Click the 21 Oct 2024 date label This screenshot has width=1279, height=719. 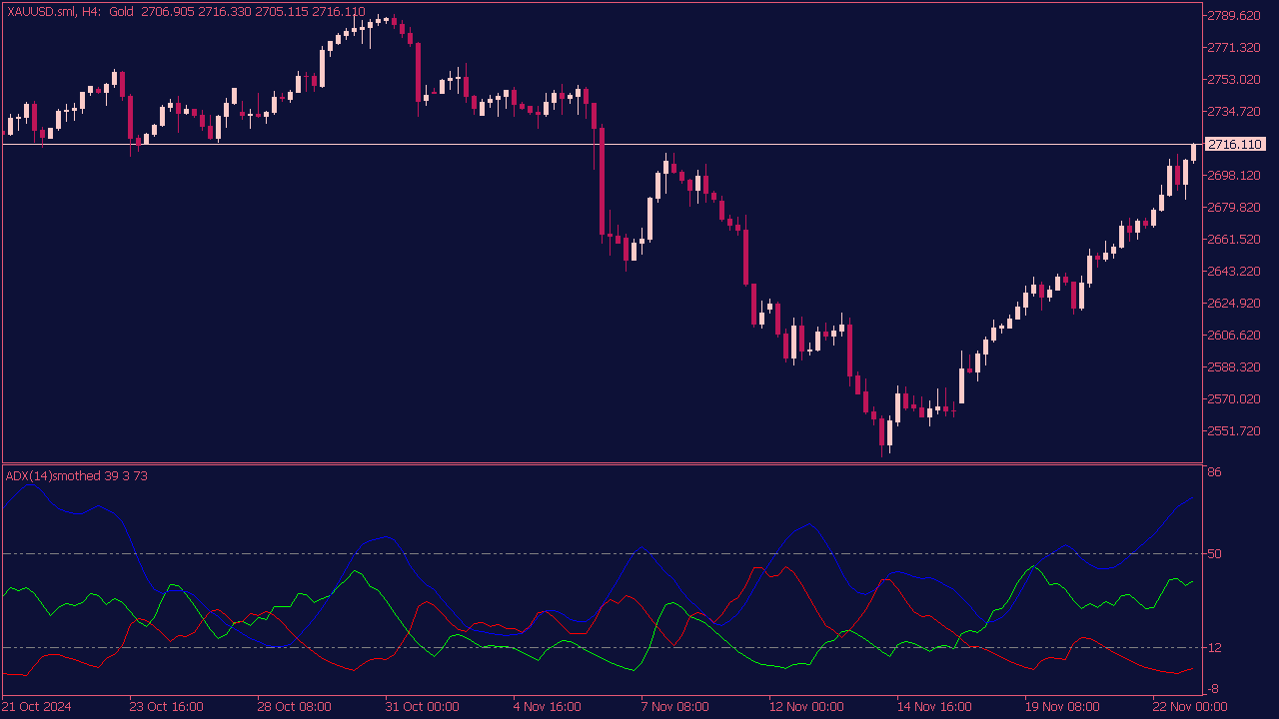pos(38,707)
